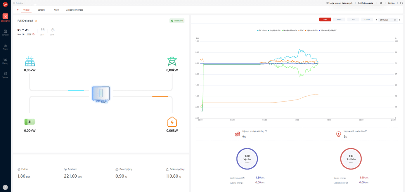
Task: Click the solar panel PV icon
Action: pyautogui.click(x=30, y=62)
